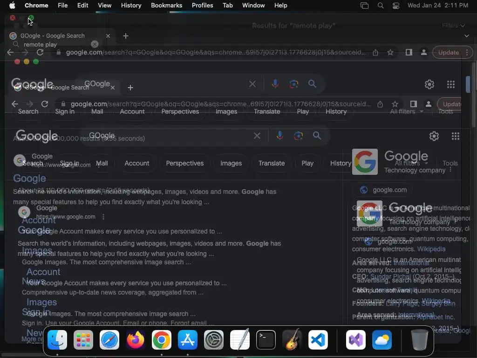
Task: Select the Perspectives chip in the lower chip row
Action: [x=184, y=163]
